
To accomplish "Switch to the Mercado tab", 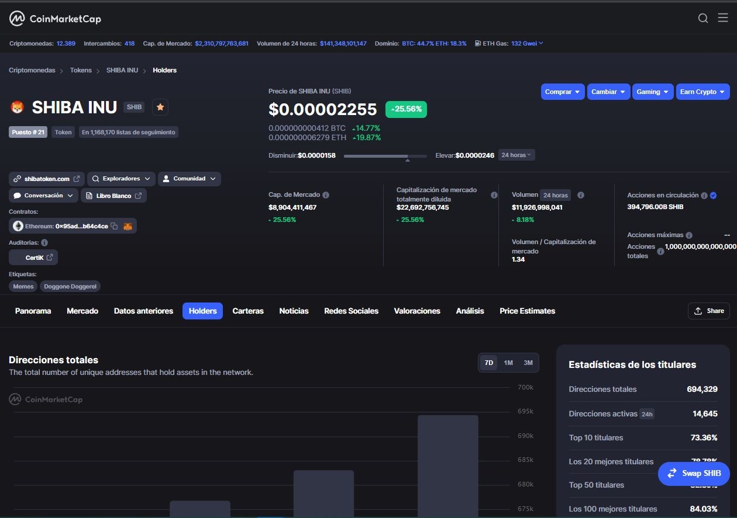I will [82, 311].
